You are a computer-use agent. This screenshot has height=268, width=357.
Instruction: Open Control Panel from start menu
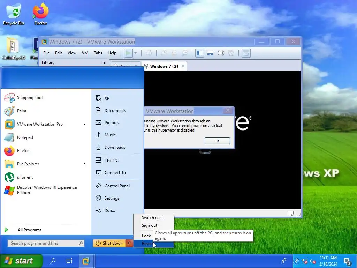[x=117, y=186]
